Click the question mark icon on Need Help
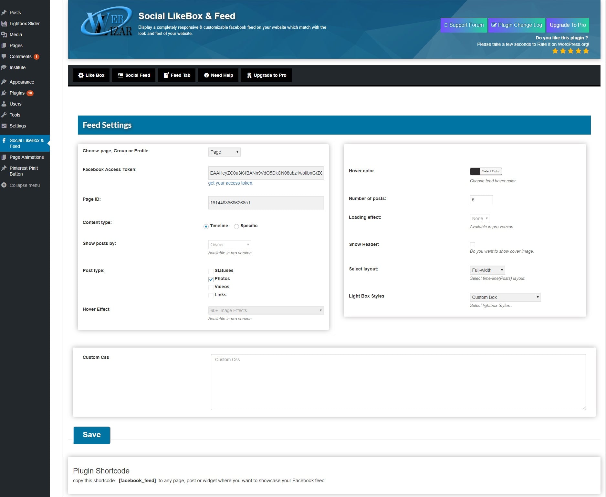The image size is (606, 497). click(206, 75)
